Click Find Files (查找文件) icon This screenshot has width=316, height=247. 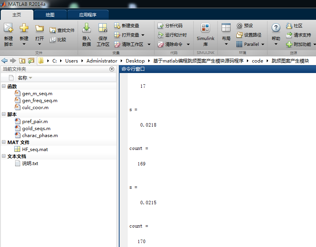(x=52, y=30)
